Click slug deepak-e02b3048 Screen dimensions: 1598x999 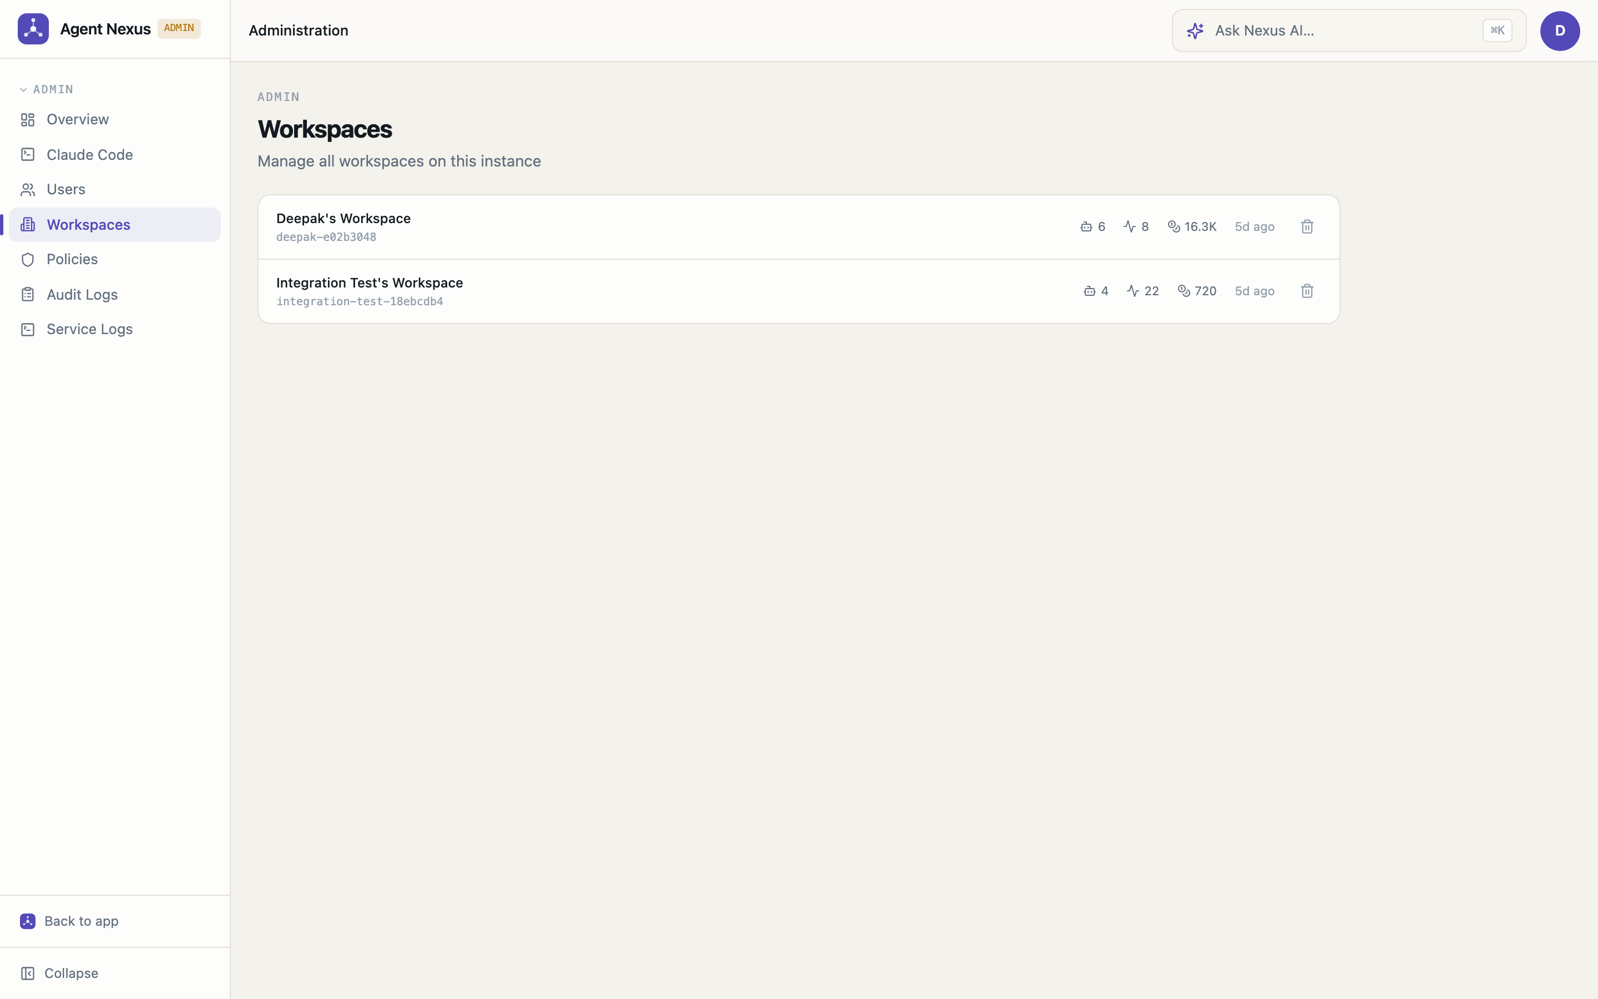[326, 237]
